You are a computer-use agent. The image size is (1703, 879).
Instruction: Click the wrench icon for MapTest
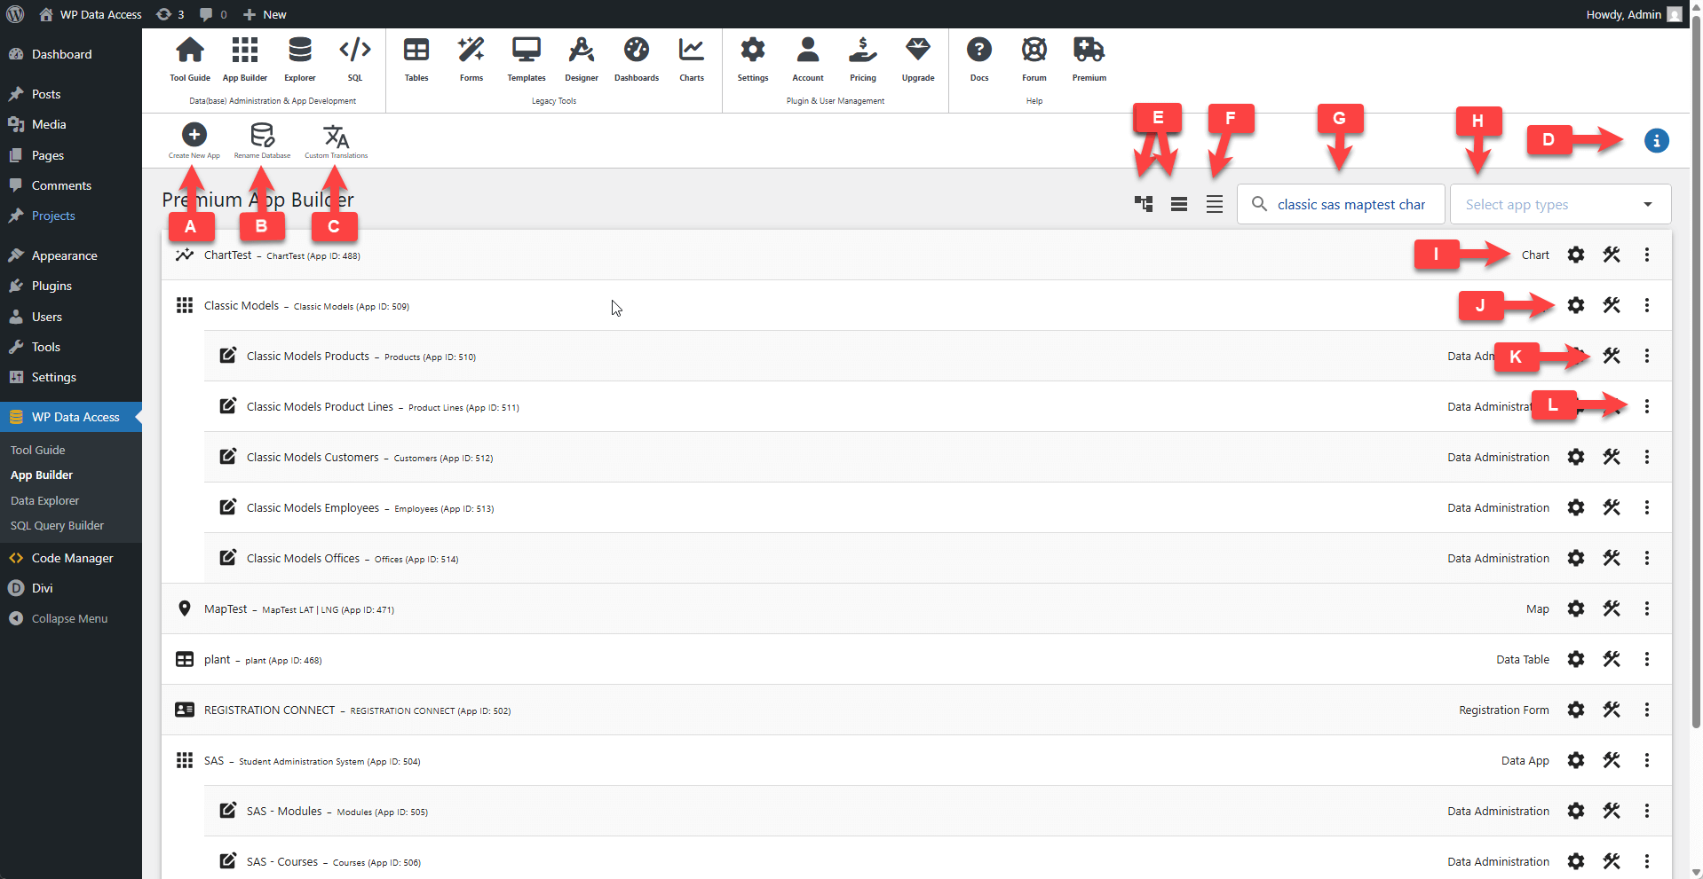pyautogui.click(x=1612, y=608)
